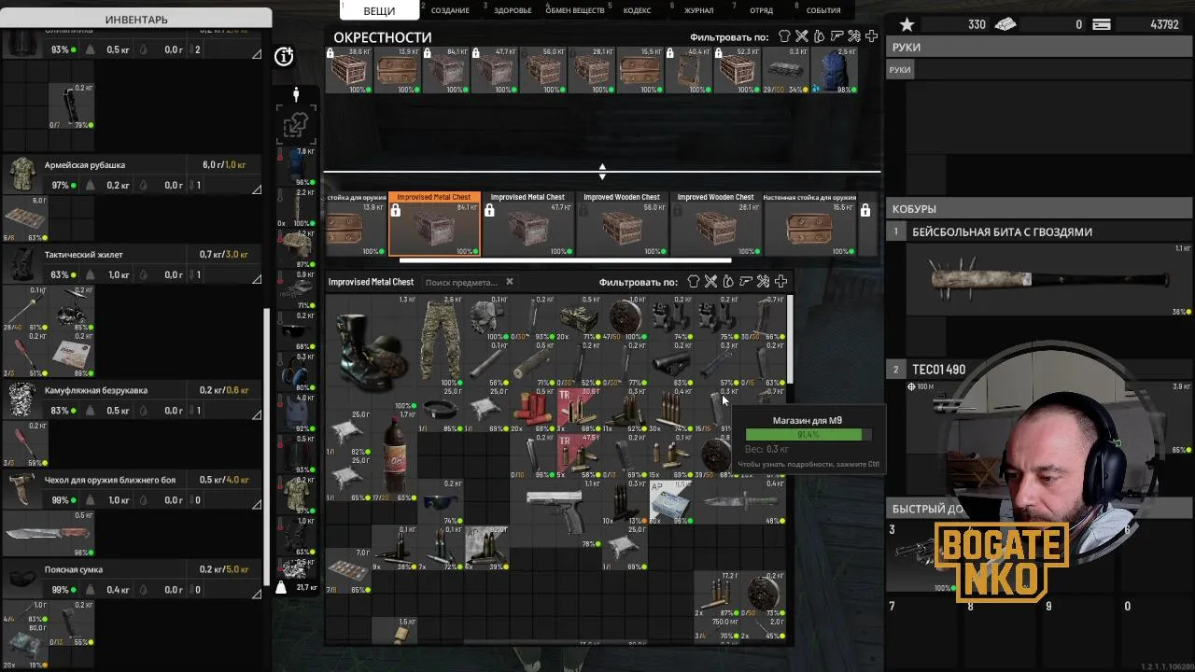
Task: Toggle lock on the selected 84,1 кг Improvised Metal Chest
Action: (396, 212)
